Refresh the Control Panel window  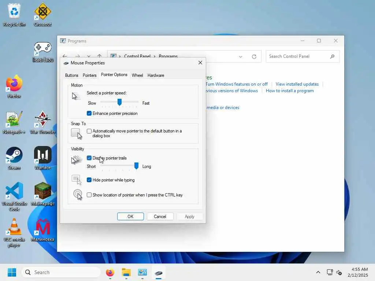(254, 56)
